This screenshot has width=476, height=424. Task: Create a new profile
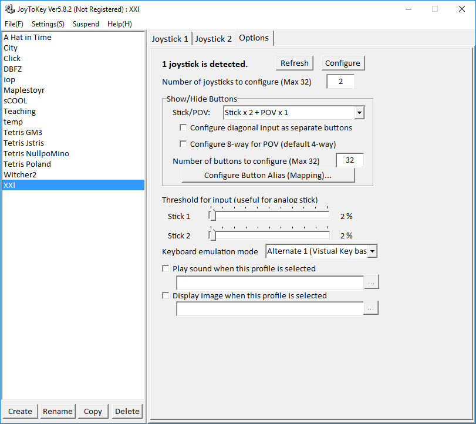[20, 411]
